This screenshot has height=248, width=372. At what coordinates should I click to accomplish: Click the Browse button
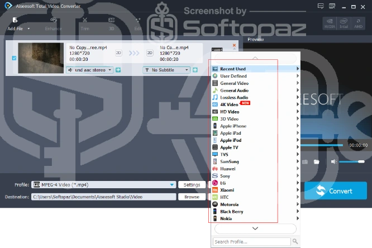coord(192,197)
